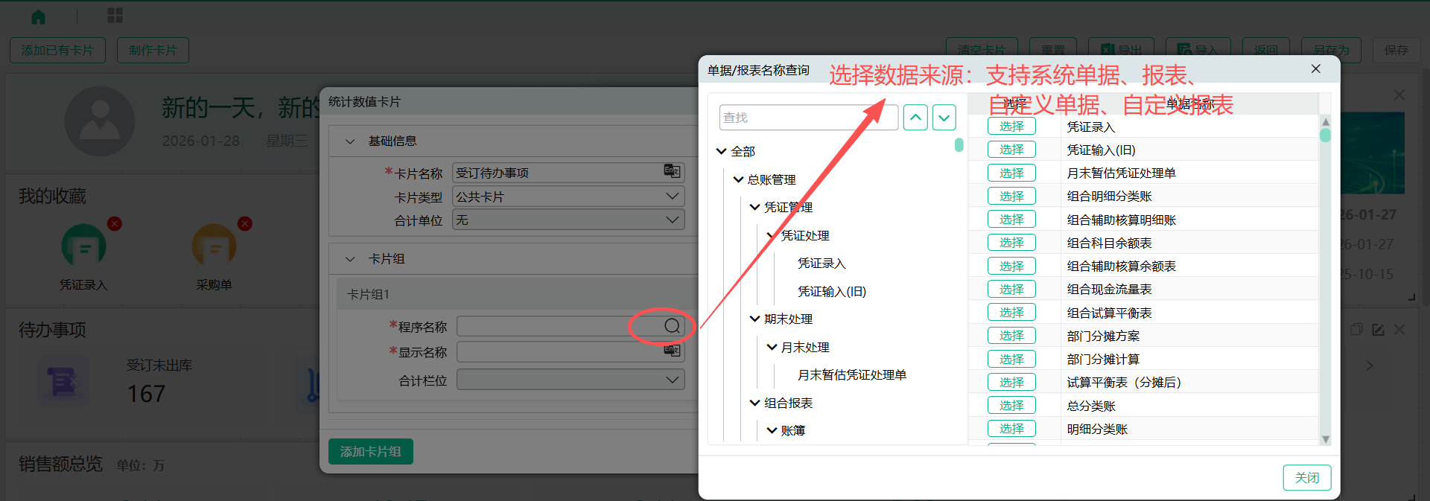Click 关闭 button in query dialog

(x=1306, y=477)
